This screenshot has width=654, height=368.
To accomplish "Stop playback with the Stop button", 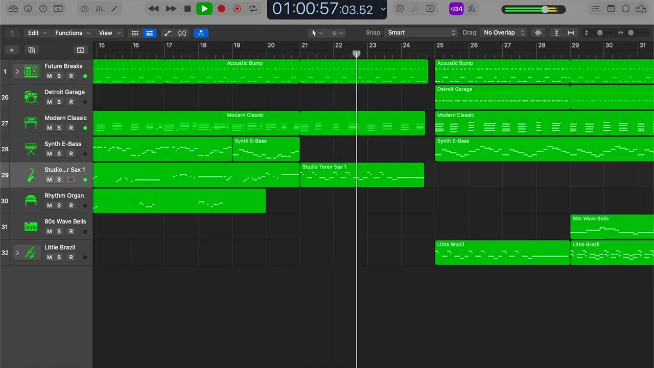I will [188, 9].
